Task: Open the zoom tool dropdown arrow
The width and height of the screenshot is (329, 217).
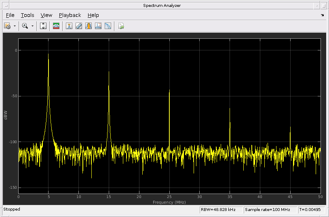Action: click(x=33, y=26)
